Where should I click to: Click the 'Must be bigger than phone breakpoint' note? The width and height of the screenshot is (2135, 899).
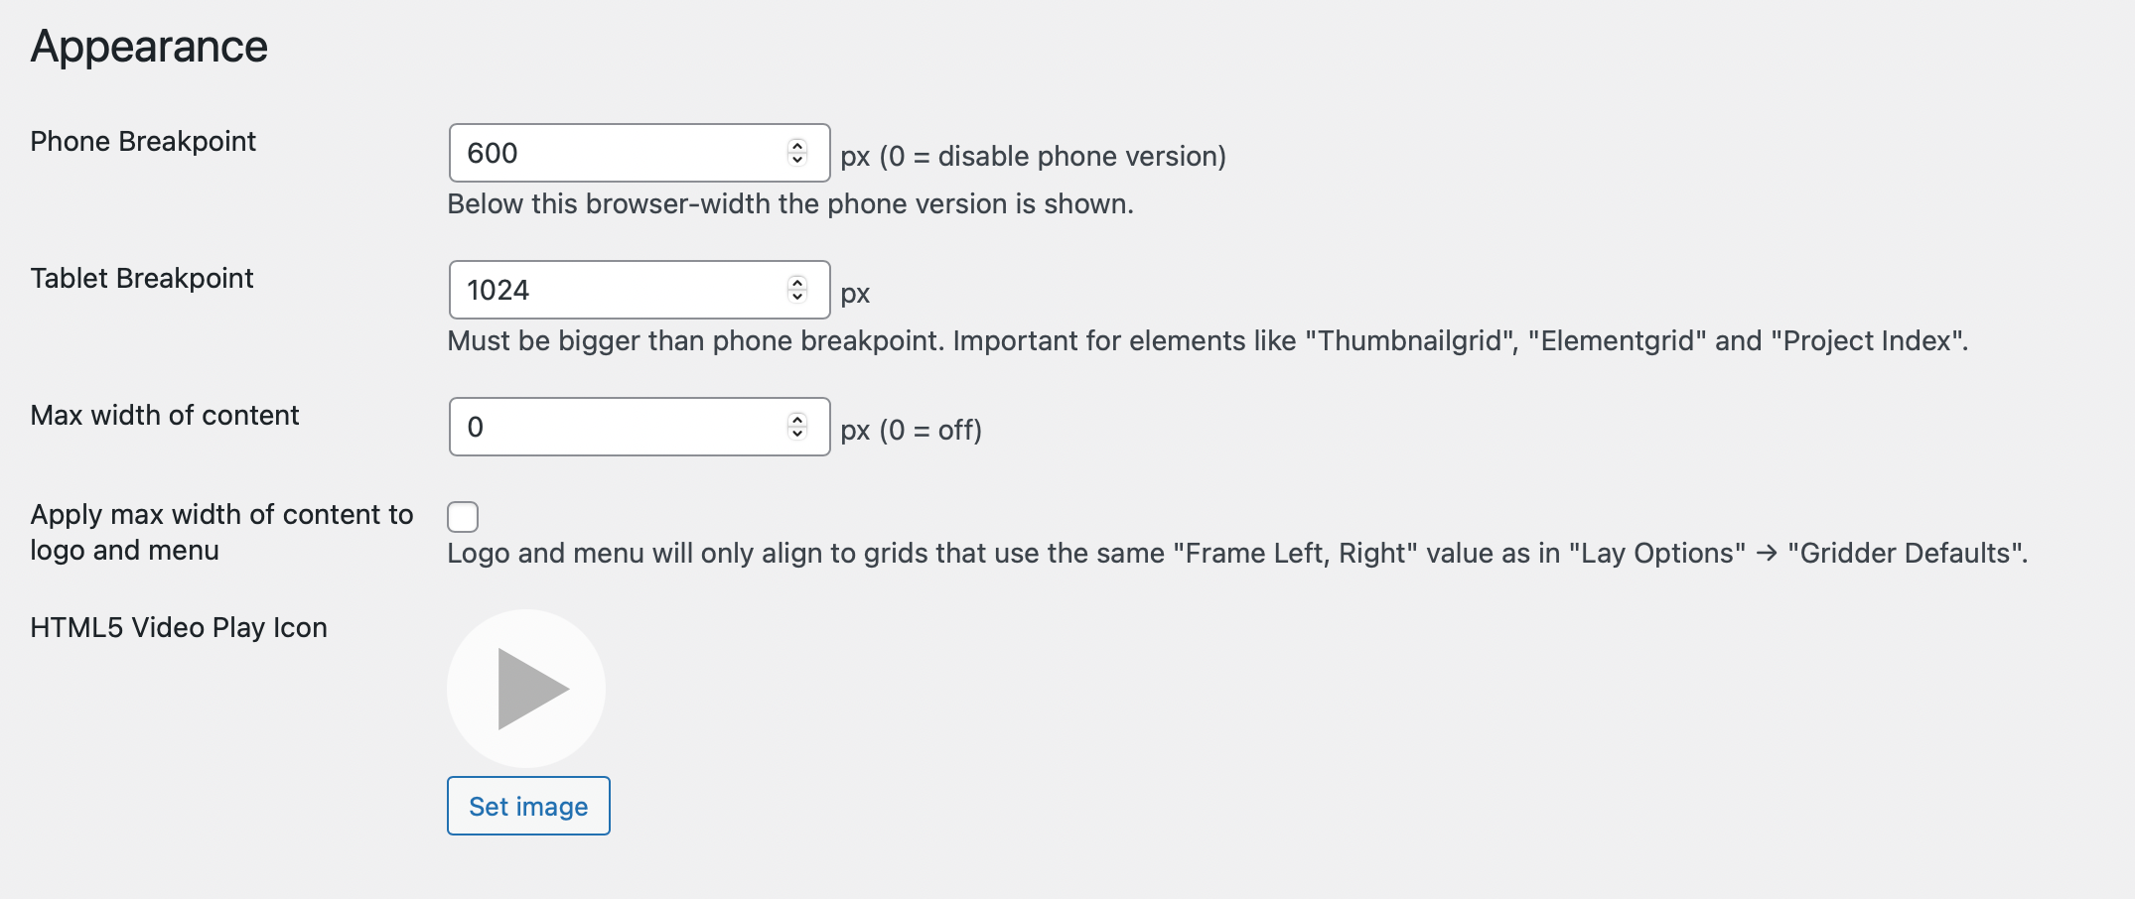tap(1208, 340)
